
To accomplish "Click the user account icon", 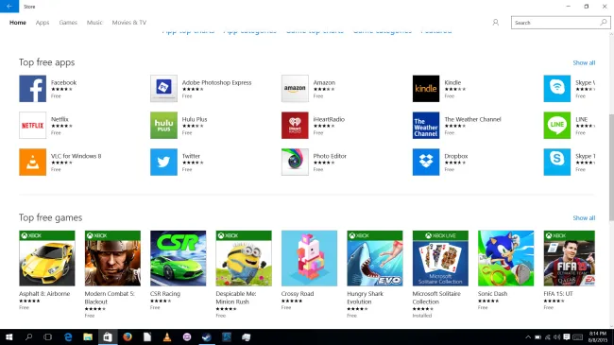I will click(x=495, y=23).
